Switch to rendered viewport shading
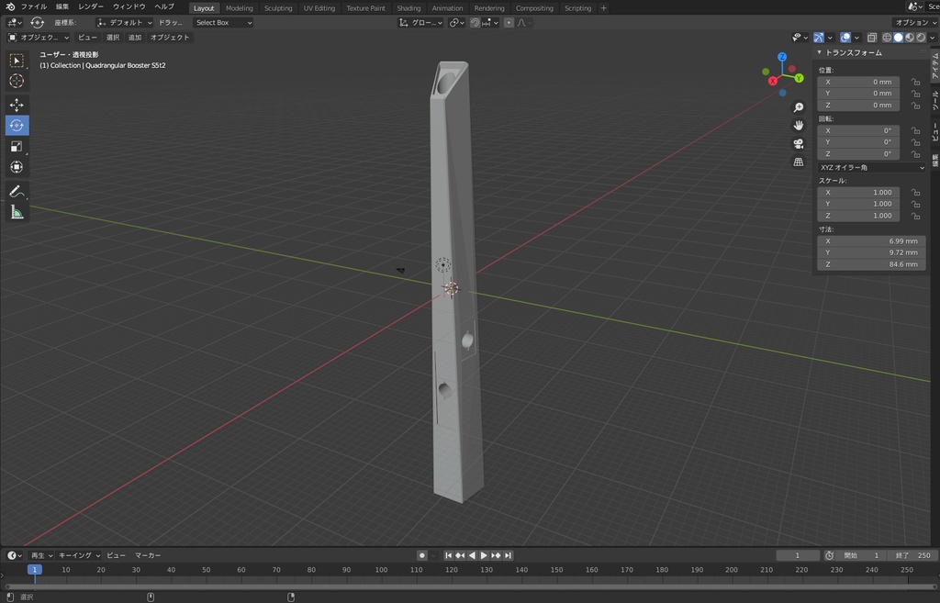 (921, 37)
